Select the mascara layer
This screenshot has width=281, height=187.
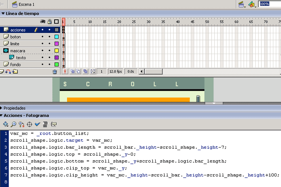pos(18,51)
